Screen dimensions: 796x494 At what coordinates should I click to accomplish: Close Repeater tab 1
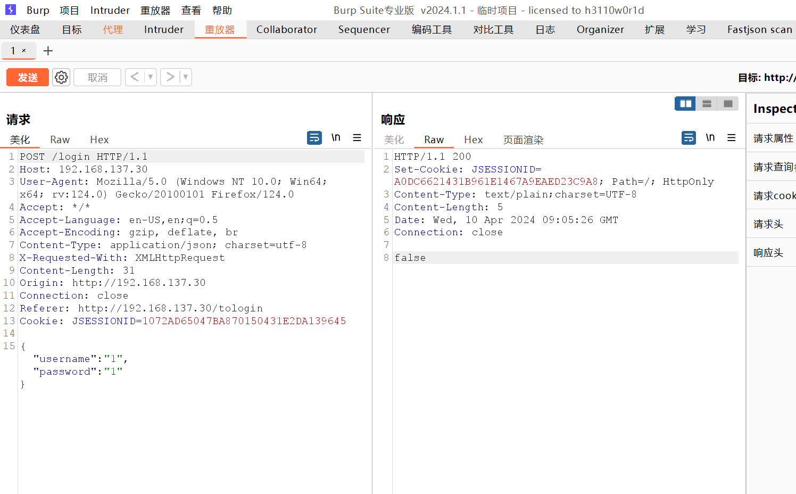coord(24,51)
